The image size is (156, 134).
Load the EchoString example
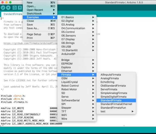(116, 82)
